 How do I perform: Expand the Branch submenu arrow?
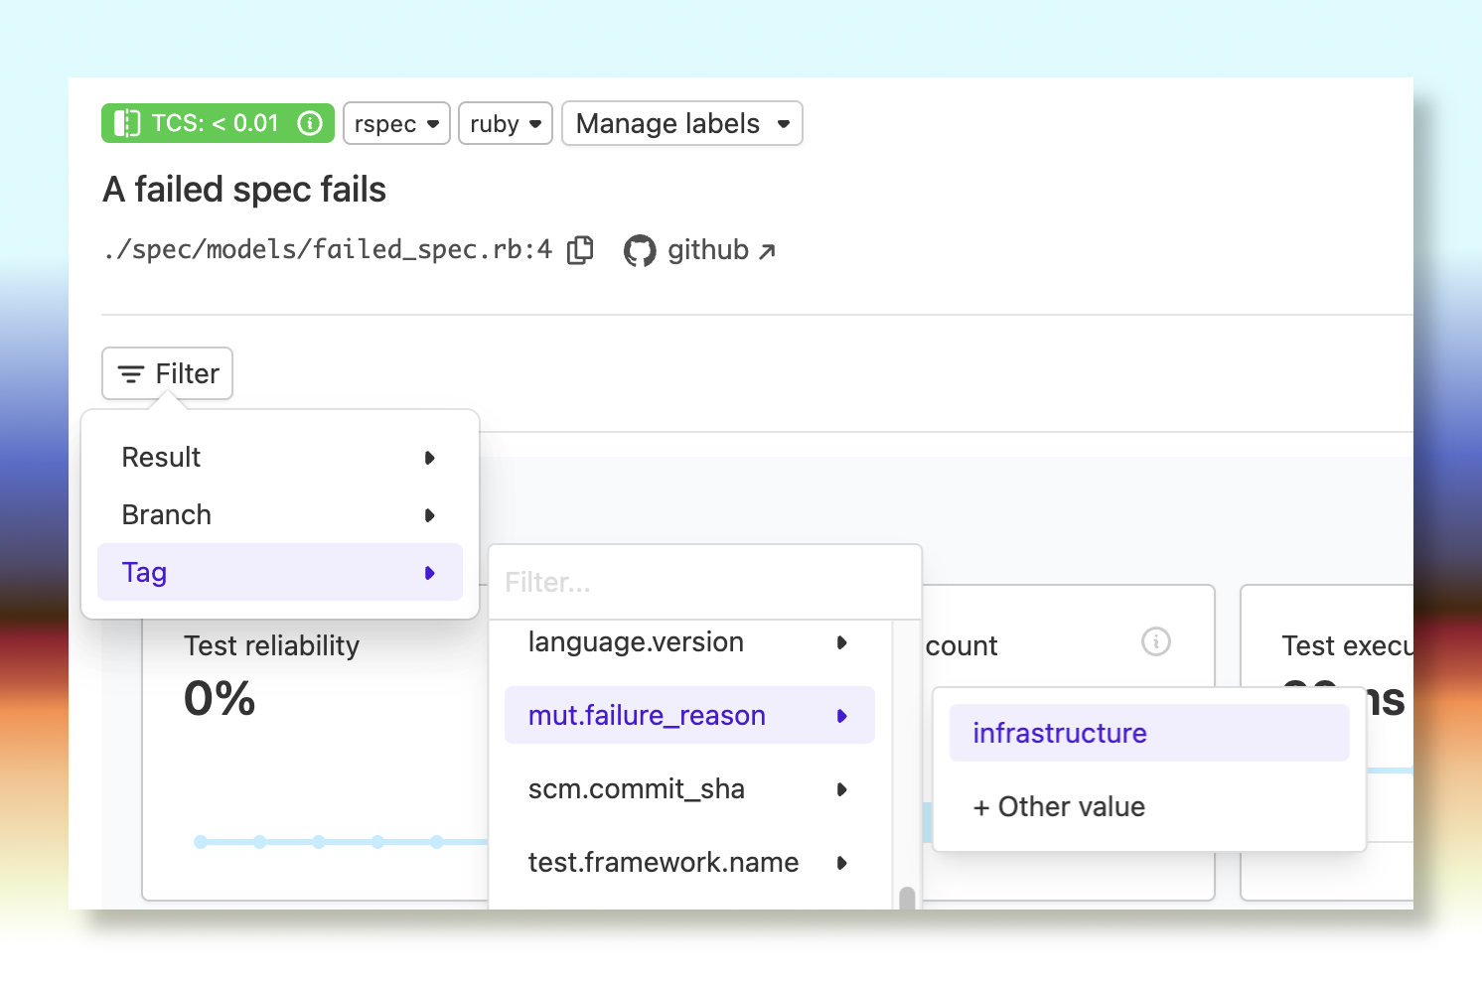[430, 515]
